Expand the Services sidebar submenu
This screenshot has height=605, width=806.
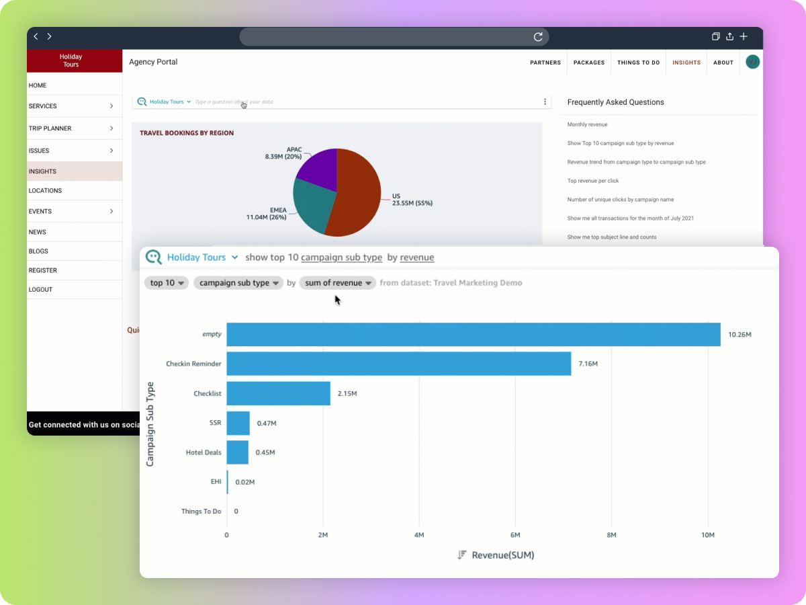111,106
